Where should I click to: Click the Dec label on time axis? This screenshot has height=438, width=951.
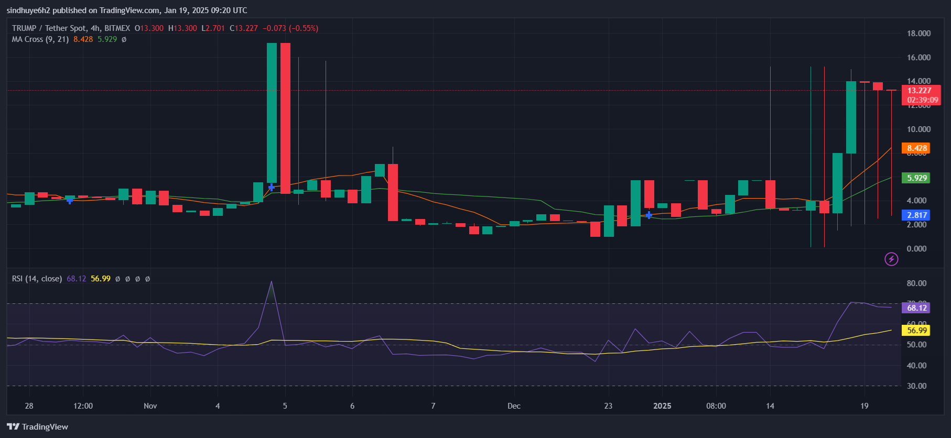tap(514, 406)
